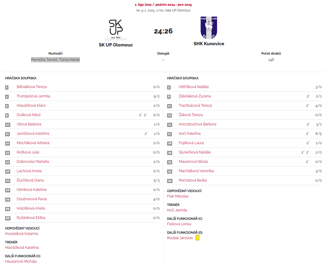Open official profile Flek Miloslav
This screenshot has width=326, height=266.
(178, 196)
